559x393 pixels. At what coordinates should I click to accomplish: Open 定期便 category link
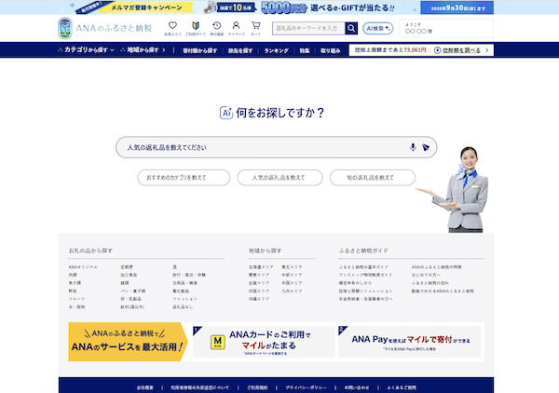pyautogui.click(x=127, y=267)
